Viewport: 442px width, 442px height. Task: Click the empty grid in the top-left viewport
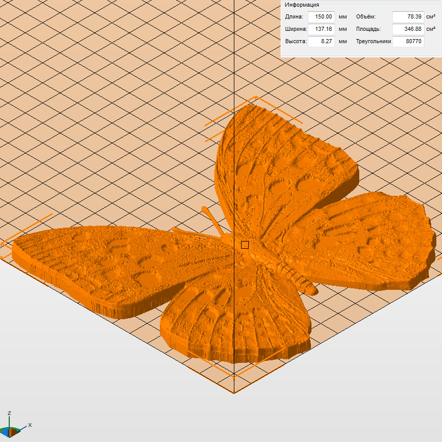coord(77,77)
